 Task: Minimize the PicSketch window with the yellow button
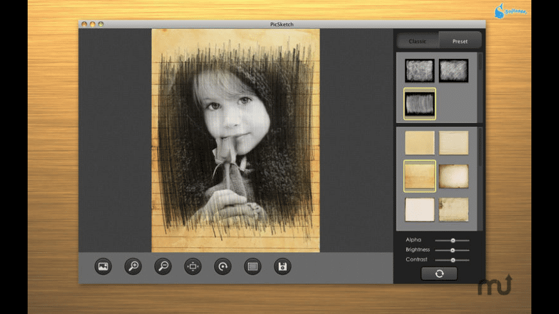point(93,24)
